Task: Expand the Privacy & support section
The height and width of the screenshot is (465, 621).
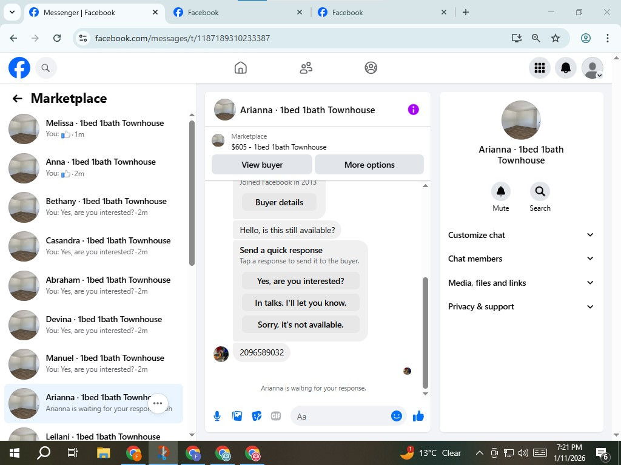Action: click(521, 306)
